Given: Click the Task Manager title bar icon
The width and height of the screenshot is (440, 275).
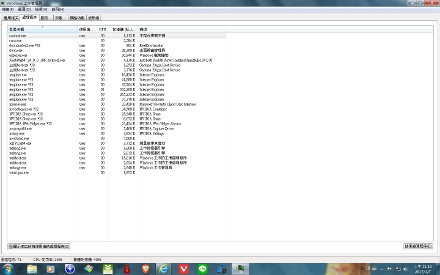Looking at the screenshot, I should click(x=3, y=3).
